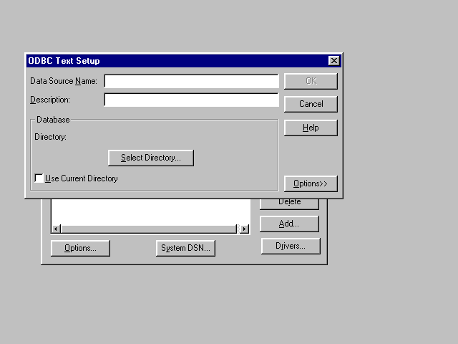Viewport: 458px width, 344px height.
Task: Click the Data Source Name label
Action: pyautogui.click(x=64, y=81)
